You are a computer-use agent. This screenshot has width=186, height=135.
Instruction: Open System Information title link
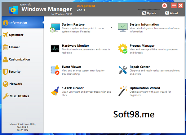coord(144,24)
